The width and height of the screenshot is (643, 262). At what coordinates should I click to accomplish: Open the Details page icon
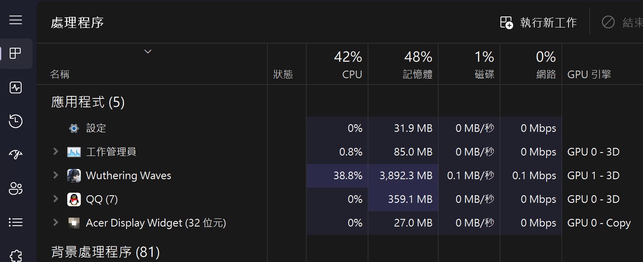click(16, 223)
